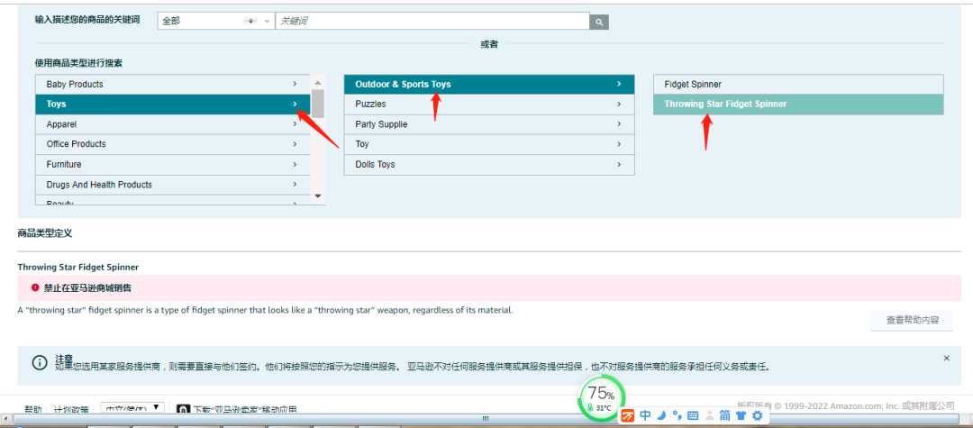Image resolution: width=973 pixels, height=428 pixels.
Task: Expand Drugs And Health Products chevron
Action: [295, 185]
